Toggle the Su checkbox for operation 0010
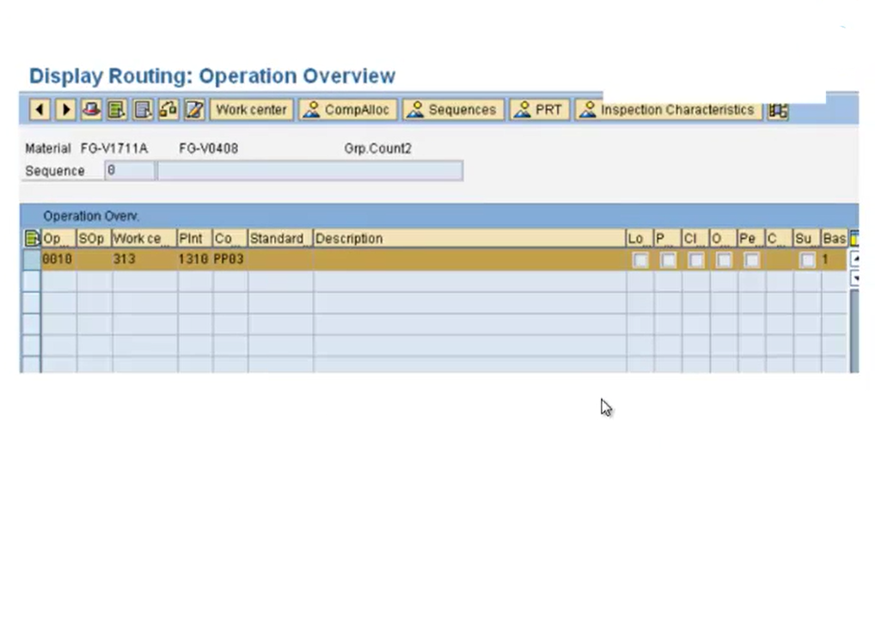The height and width of the screenshot is (620, 875). (x=807, y=260)
